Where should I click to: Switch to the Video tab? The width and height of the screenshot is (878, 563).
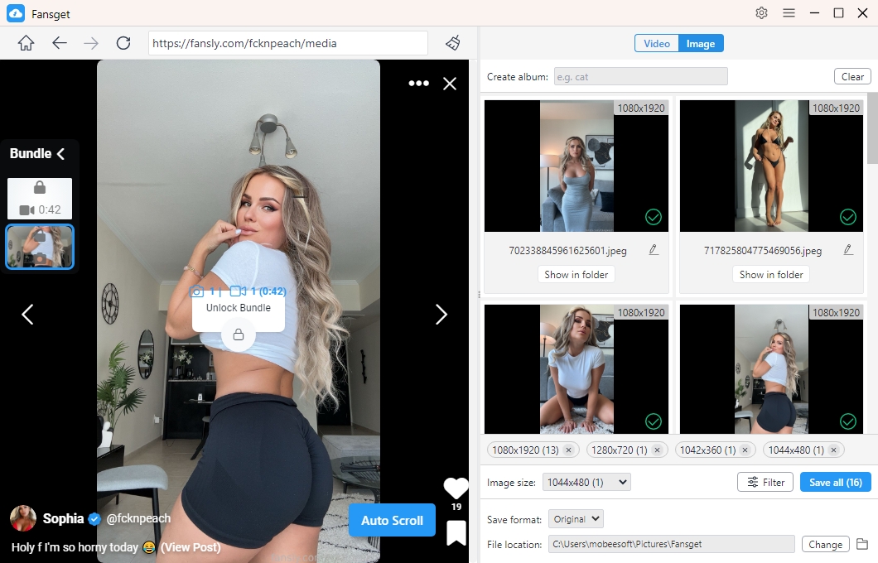point(657,44)
